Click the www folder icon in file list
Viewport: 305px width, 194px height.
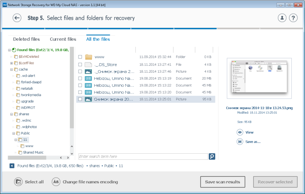pyautogui.click(x=88, y=57)
